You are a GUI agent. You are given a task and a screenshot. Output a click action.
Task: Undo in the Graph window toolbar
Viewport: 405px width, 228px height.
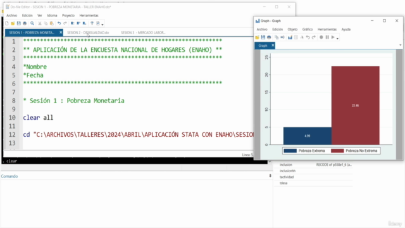tap(308, 37)
